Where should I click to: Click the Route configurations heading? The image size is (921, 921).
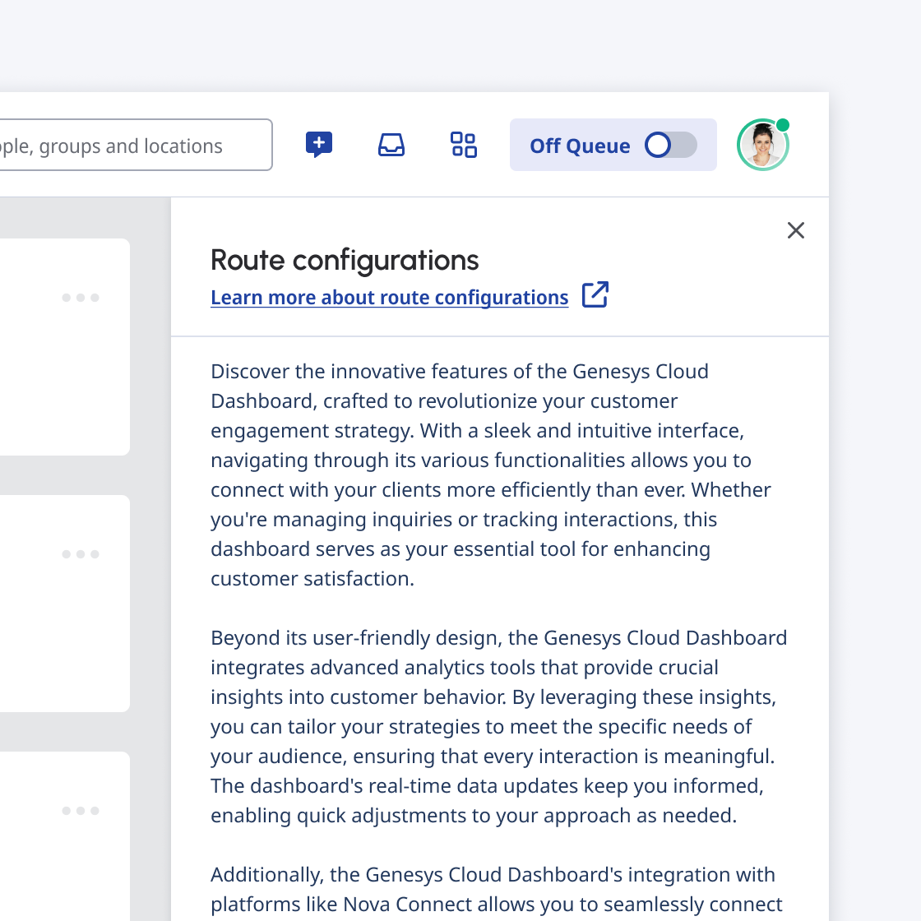345,260
